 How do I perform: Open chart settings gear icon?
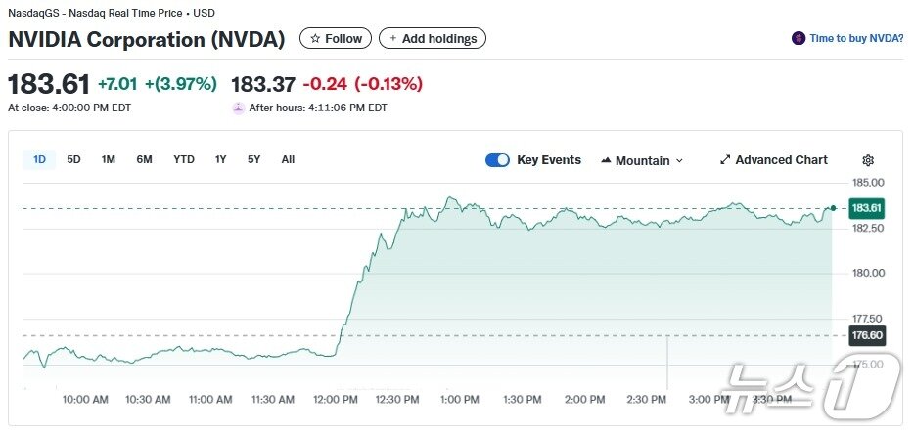click(868, 161)
